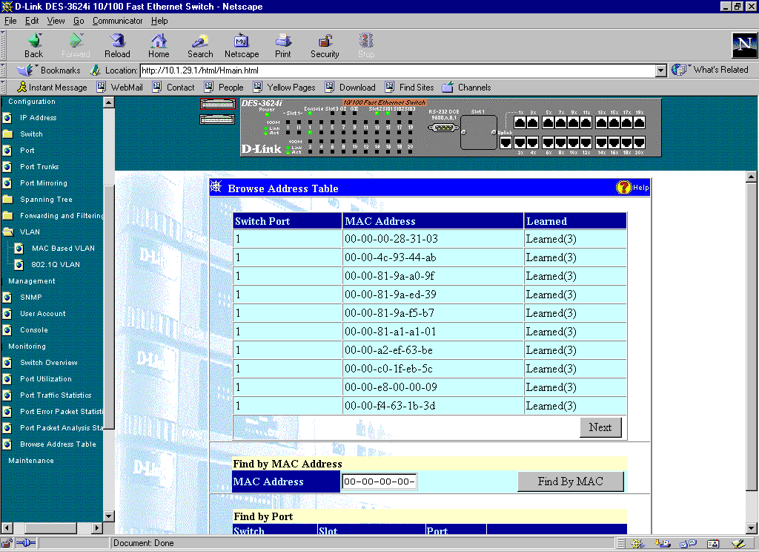Open the View menu
Screen dimensions: 759x552
click(x=56, y=21)
